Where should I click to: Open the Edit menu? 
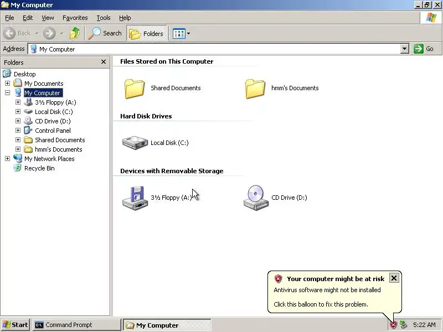click(28, 18)
